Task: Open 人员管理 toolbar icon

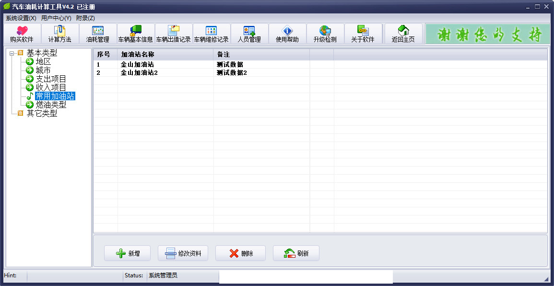Action: click(249, 31)
